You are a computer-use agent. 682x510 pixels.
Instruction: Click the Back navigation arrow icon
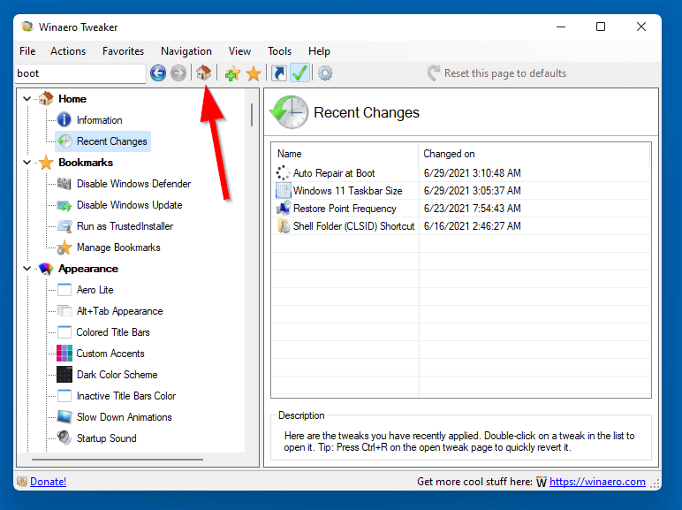pyautogui.click(x=158, y=73)
